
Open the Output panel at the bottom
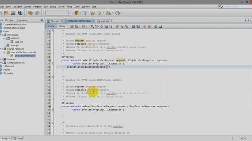[18, 138]
